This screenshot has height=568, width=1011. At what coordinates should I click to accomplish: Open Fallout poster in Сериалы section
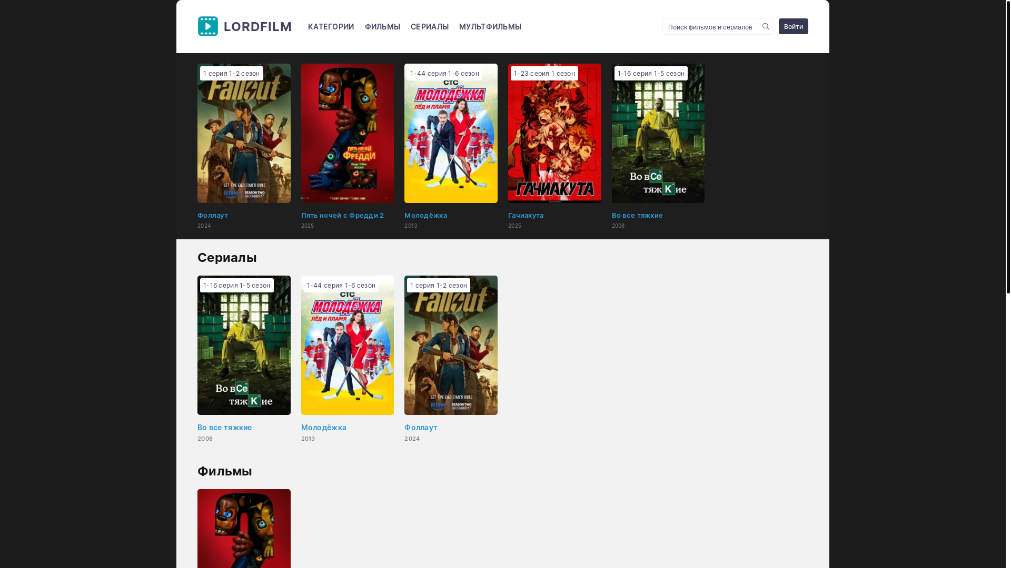coord(451,345)
